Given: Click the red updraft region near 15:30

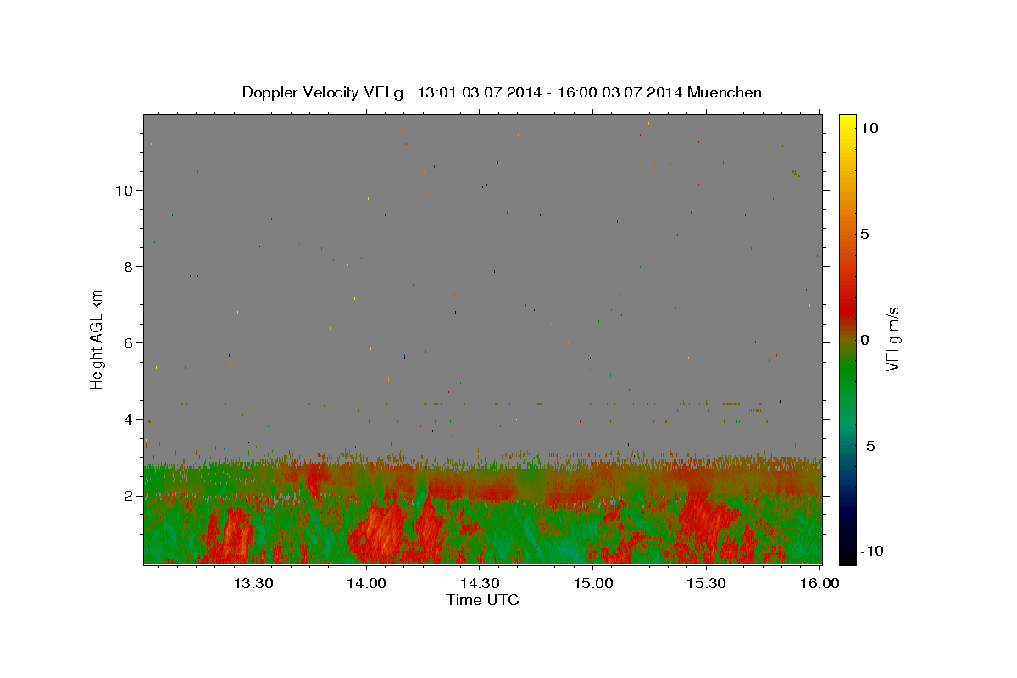Looking at the screenshot, I should click(705, 525).
